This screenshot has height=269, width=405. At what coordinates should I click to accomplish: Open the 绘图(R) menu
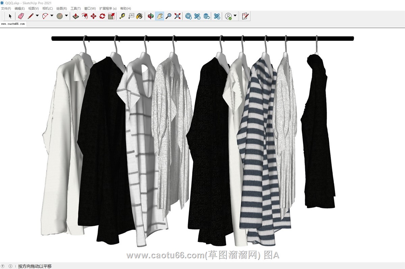pos(61,8)
